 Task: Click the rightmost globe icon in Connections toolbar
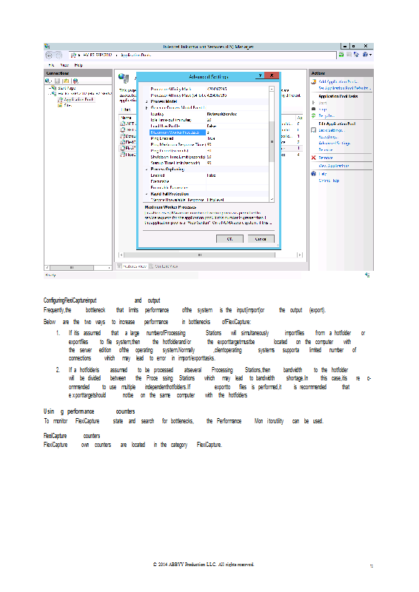coord(76,81)
